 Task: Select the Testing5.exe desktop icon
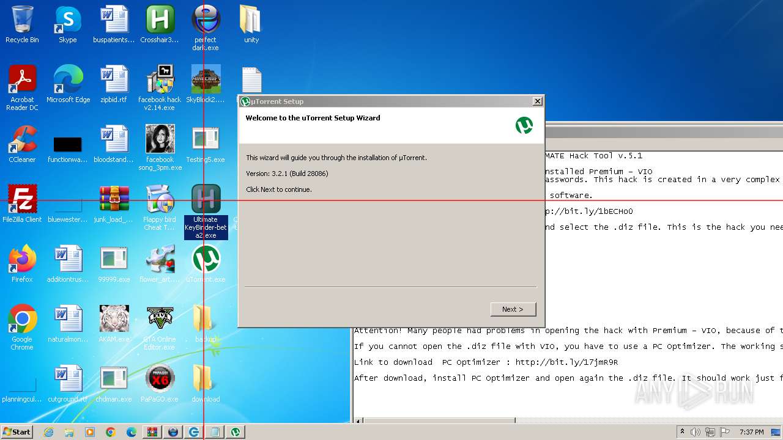(206, 145)
